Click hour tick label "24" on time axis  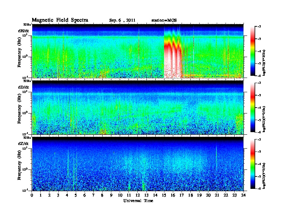tap(243, 195)
